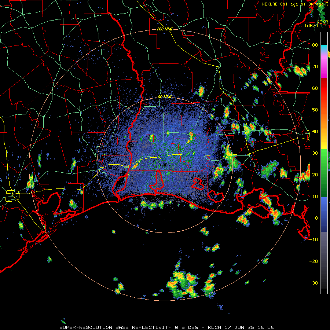Click the 20 value on the dBZ scale
The image size is (330, 330).
coord(315,175)
